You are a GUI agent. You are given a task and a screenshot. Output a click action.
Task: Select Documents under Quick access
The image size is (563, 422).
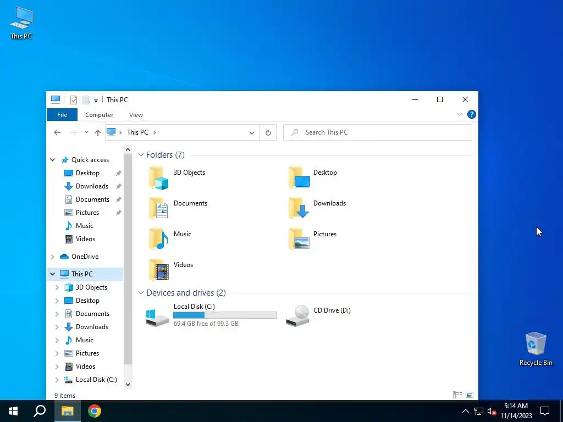(92, 199)
